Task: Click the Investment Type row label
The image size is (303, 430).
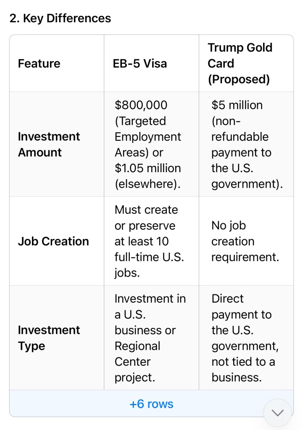Action: click(x=49, y=338)
